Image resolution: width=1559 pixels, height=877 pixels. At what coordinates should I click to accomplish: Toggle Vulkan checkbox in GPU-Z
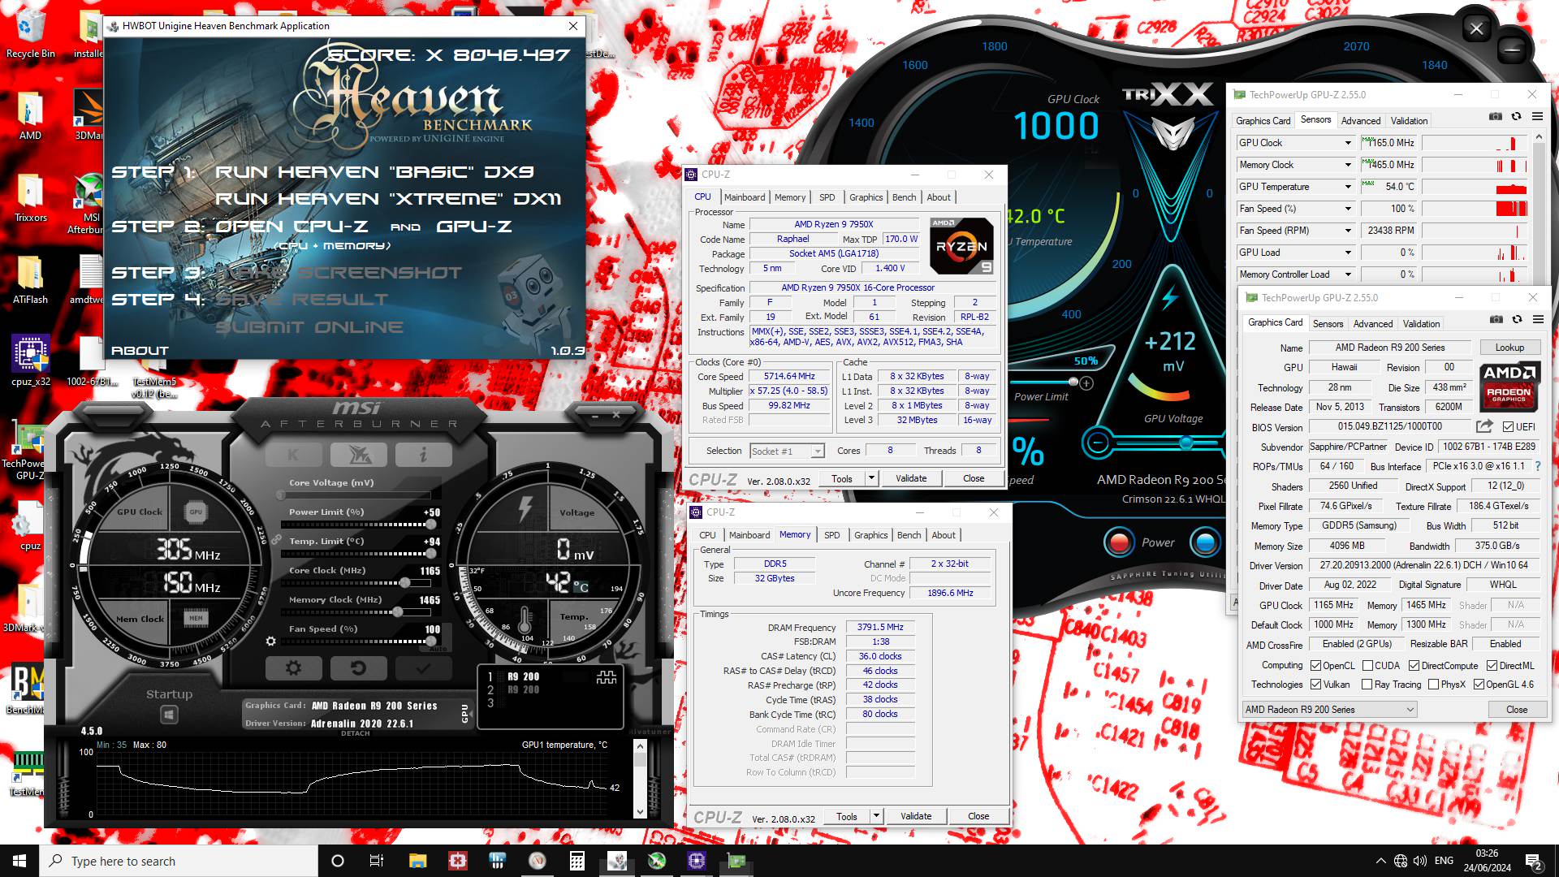coord(1315,685)
